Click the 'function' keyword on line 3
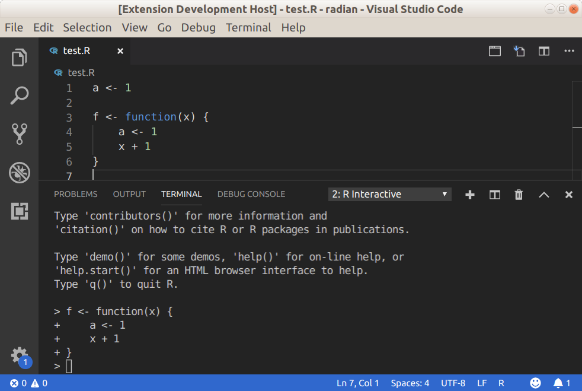The height and width of the screenshot is (391, 582). coord(151,117)
